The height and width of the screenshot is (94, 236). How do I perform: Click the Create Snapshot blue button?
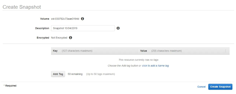[220, 87]
